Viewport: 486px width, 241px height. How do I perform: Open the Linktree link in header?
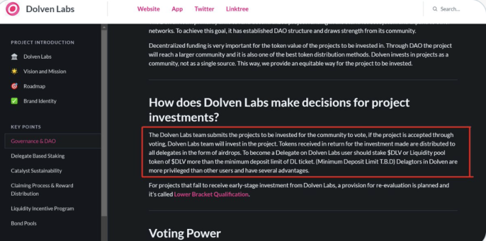(x=237, y=9)
